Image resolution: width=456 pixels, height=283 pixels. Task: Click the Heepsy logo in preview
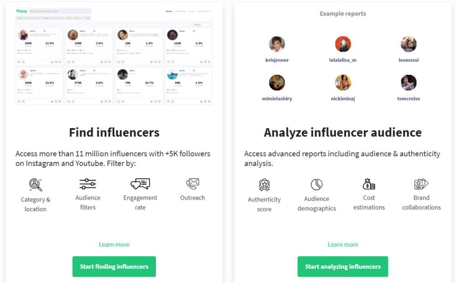pyautogui.click(x=21, y=11)
